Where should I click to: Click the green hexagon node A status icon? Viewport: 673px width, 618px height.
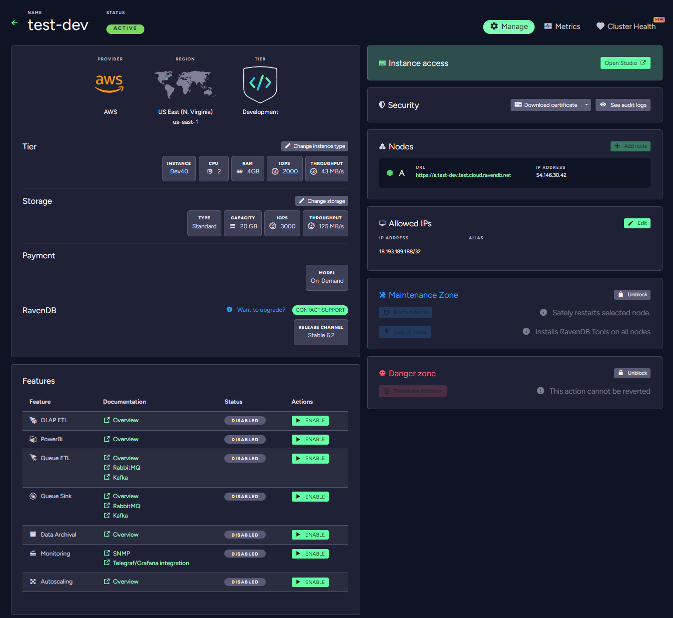(x=390, y=173)
